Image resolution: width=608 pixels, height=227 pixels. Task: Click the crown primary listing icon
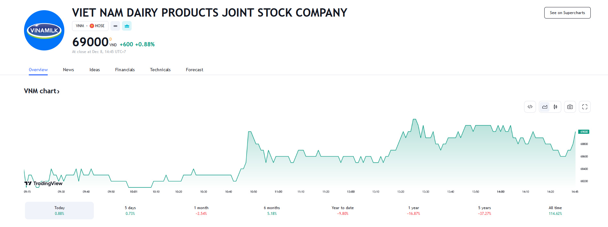pyautogui.click(x=127, y=26)
